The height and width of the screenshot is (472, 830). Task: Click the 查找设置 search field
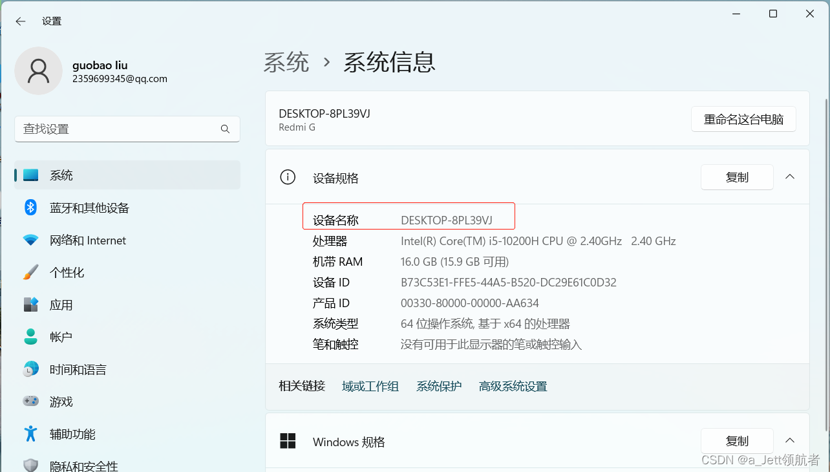click(x=127, y=129)
